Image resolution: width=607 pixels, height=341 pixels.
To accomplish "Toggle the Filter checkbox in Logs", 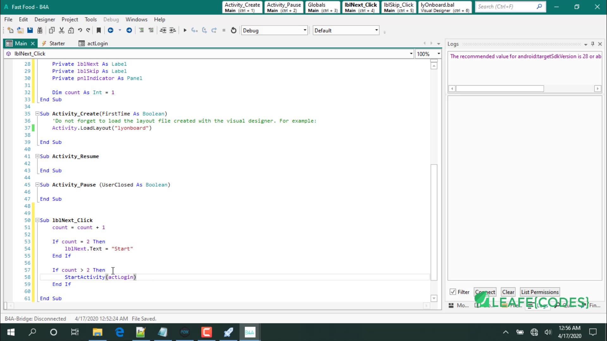I will click(x=453, y=292).
